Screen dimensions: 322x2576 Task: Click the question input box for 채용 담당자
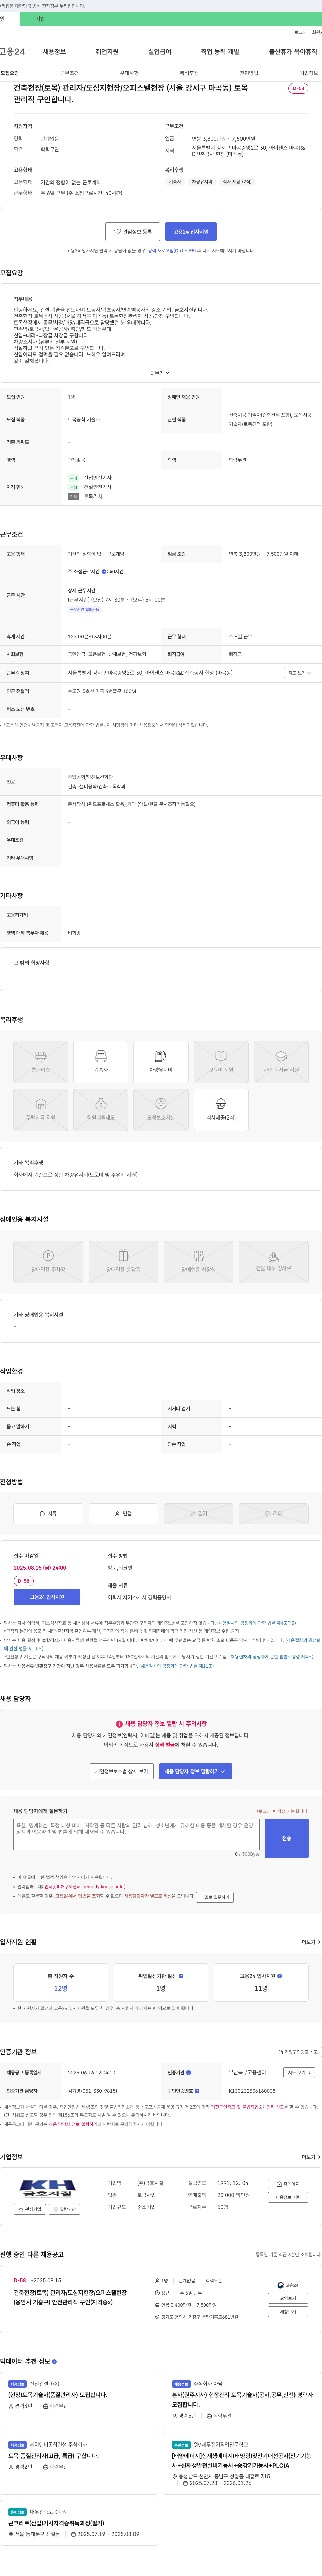click(x=137, y=1834)
